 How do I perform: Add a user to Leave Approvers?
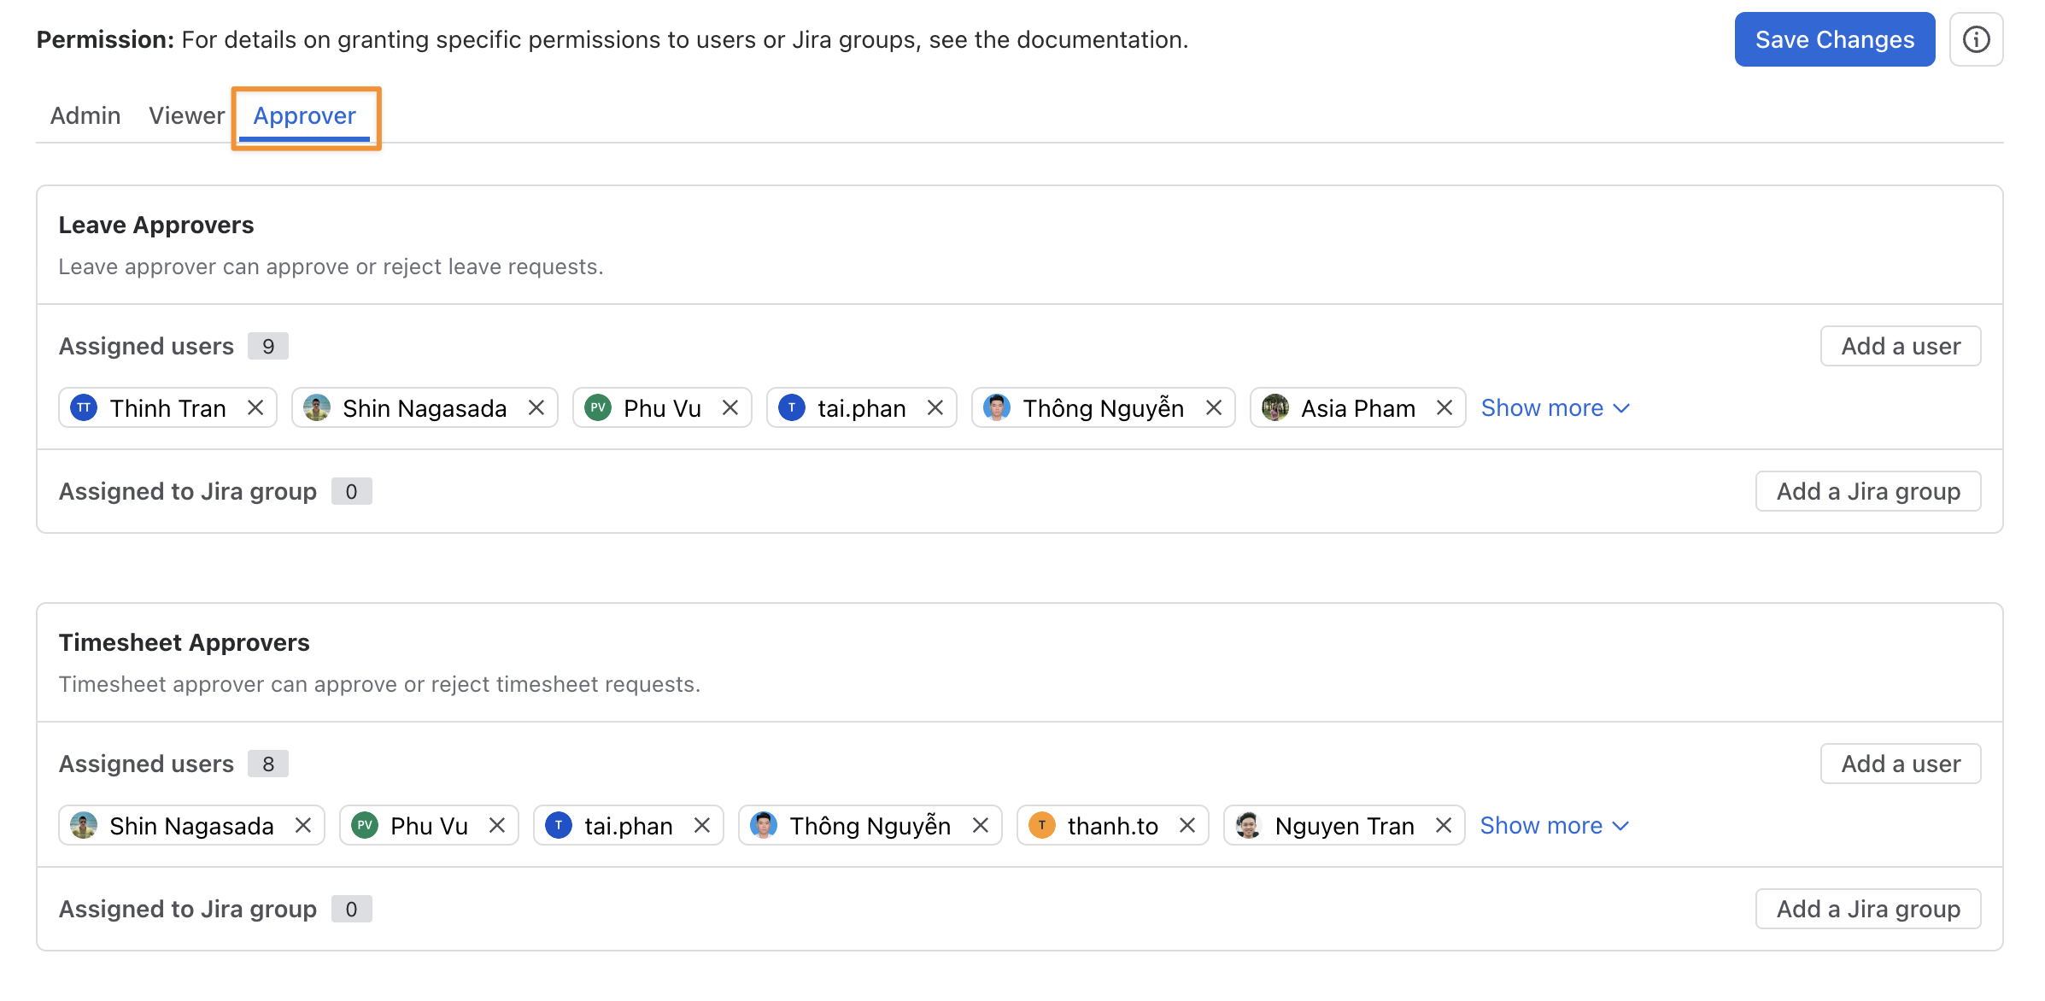pos(1901,346)
